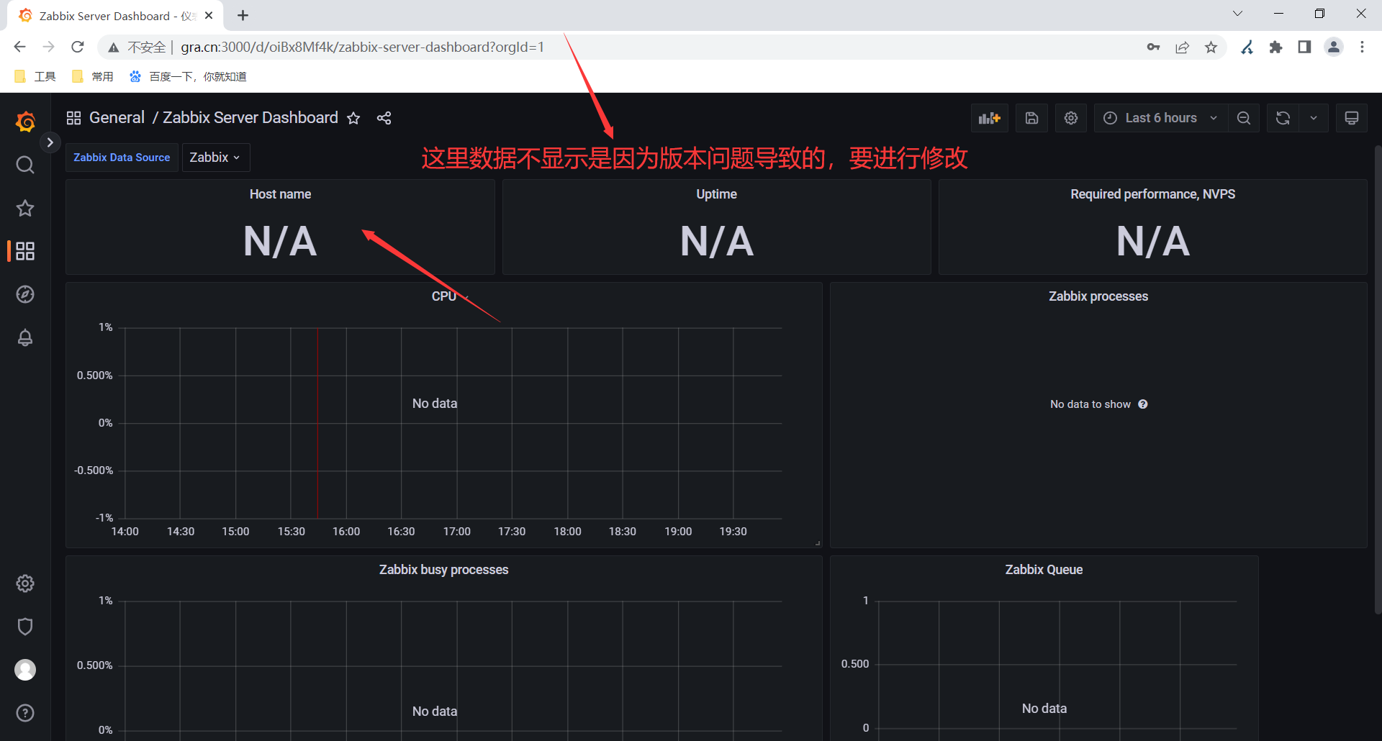Open the Alerting bell icon
The height and width of the screenshot is (741, 1382).
tap(25, 337)
